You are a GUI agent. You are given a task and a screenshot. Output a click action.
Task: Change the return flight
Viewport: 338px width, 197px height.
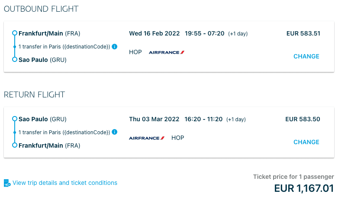click(x=306, y=142)
